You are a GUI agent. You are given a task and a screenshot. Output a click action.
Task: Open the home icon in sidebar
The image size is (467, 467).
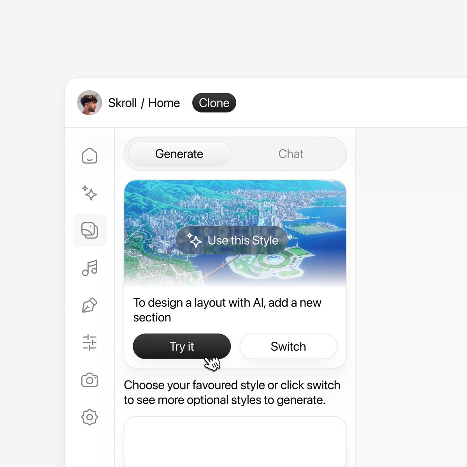90,156
